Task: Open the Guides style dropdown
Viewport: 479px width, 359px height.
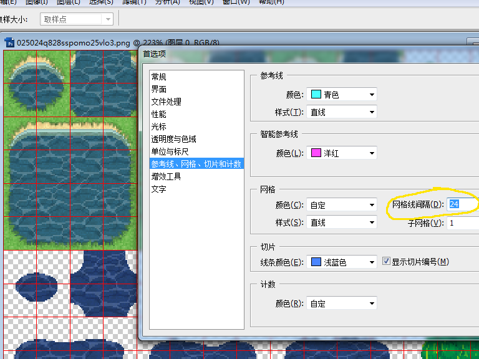Action: 342,112
